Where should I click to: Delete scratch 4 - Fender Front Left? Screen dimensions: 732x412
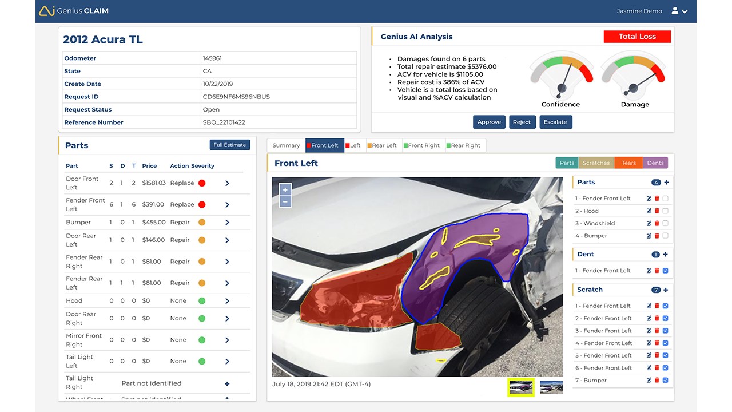(x=657, y=343)
